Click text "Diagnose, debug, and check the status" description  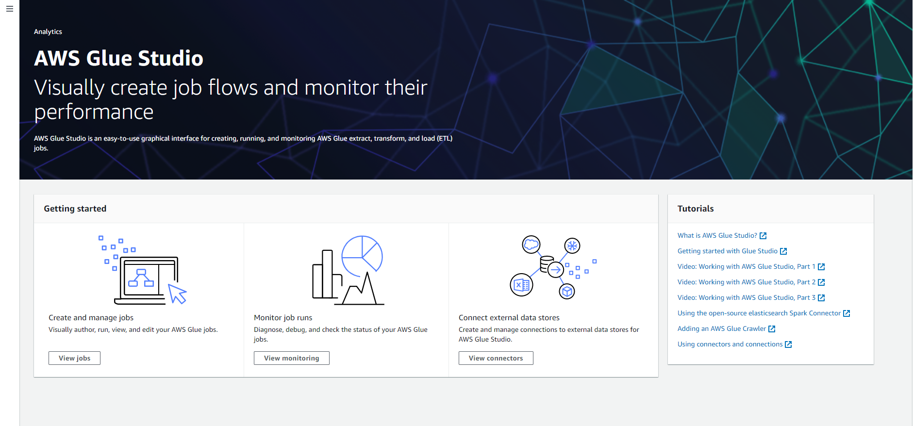click(x=340, y=334)
